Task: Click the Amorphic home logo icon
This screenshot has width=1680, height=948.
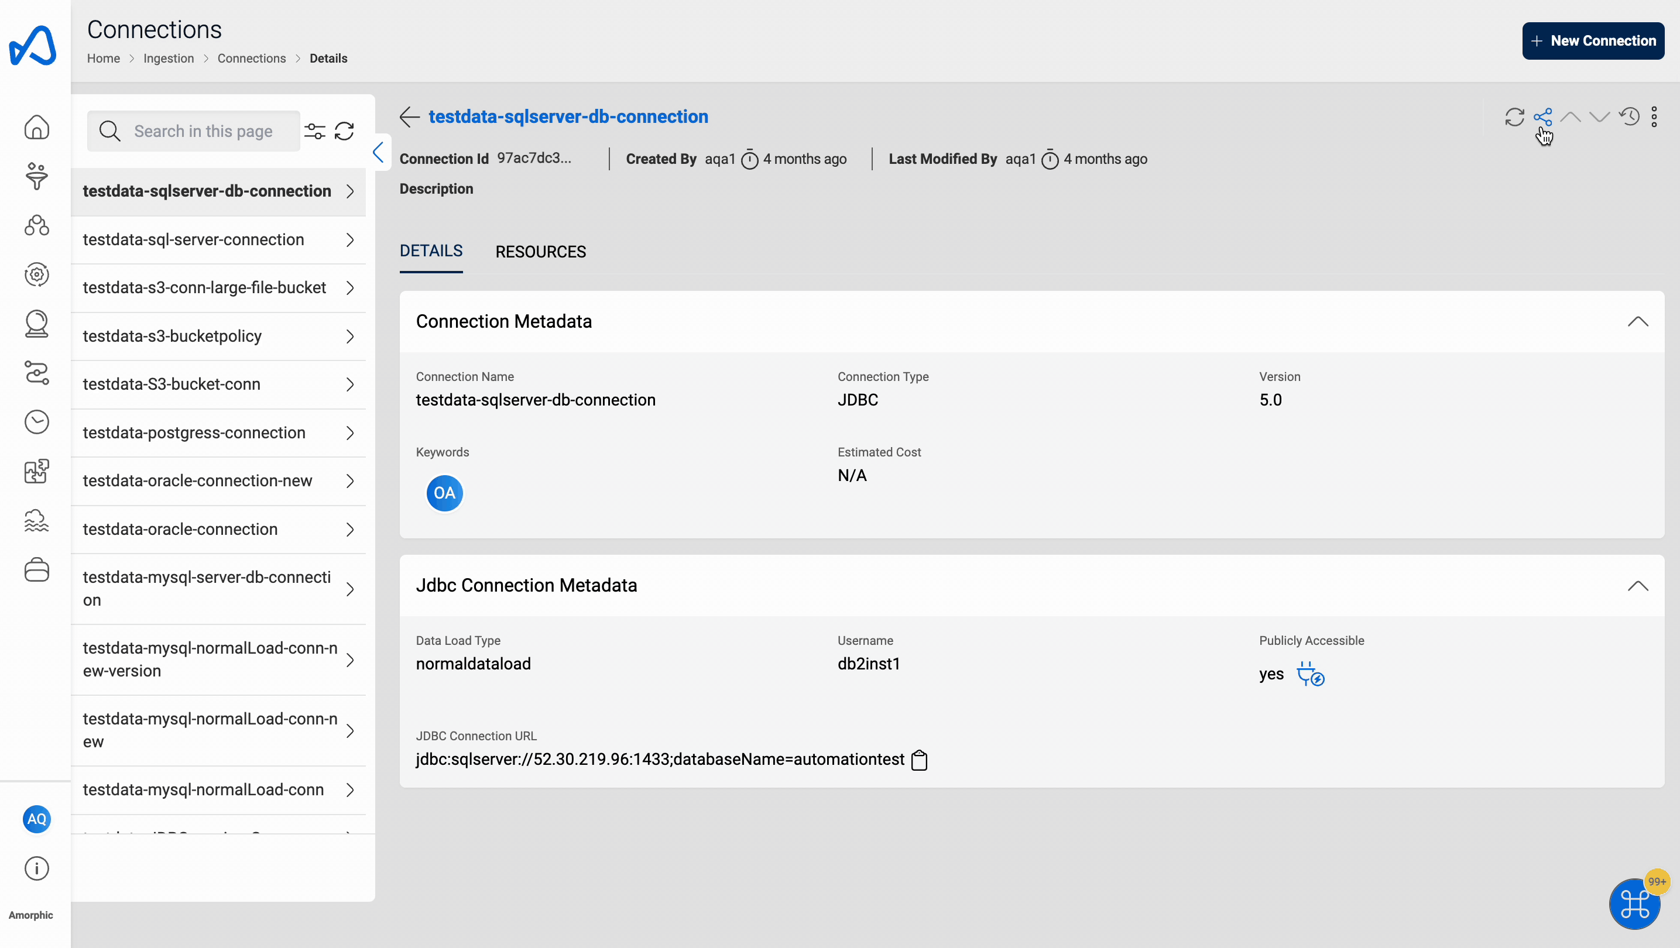Action: click(x=32, y=46)
